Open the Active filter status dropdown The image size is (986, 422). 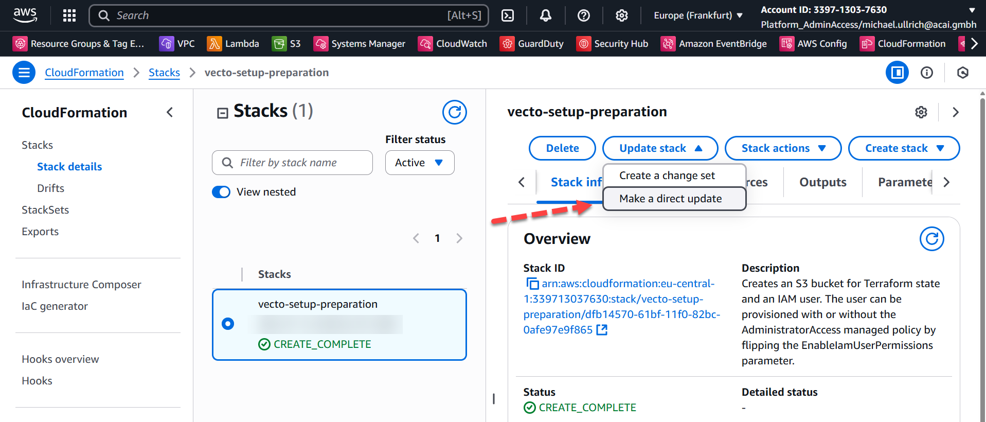click(x=420, y=163)
